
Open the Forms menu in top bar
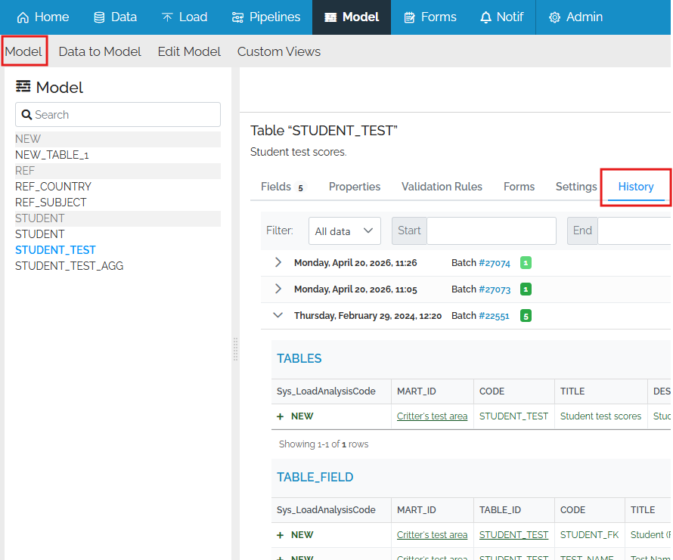point(430,17)
